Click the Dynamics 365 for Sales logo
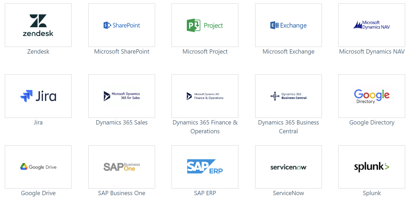 122,96
